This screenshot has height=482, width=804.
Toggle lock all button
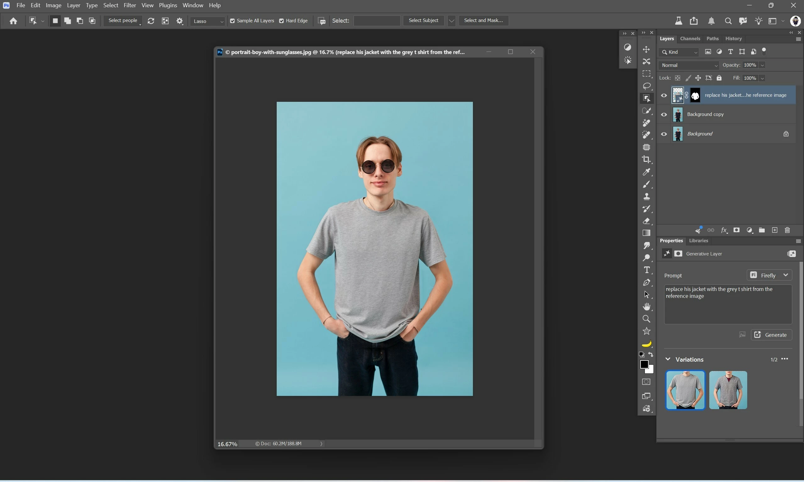point(719,78)
